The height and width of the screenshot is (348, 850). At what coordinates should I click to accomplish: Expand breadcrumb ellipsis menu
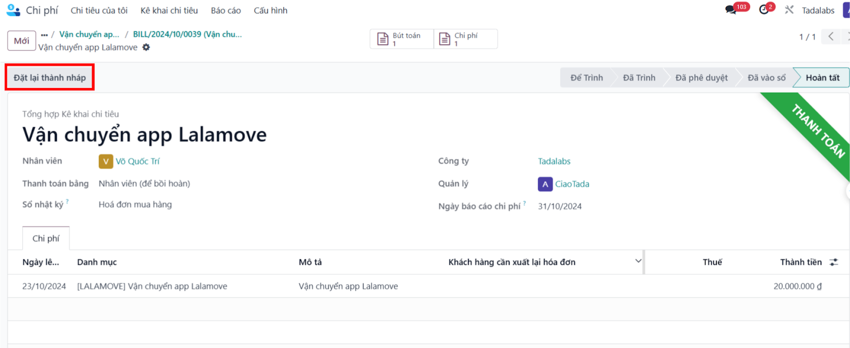click(44, 34)
